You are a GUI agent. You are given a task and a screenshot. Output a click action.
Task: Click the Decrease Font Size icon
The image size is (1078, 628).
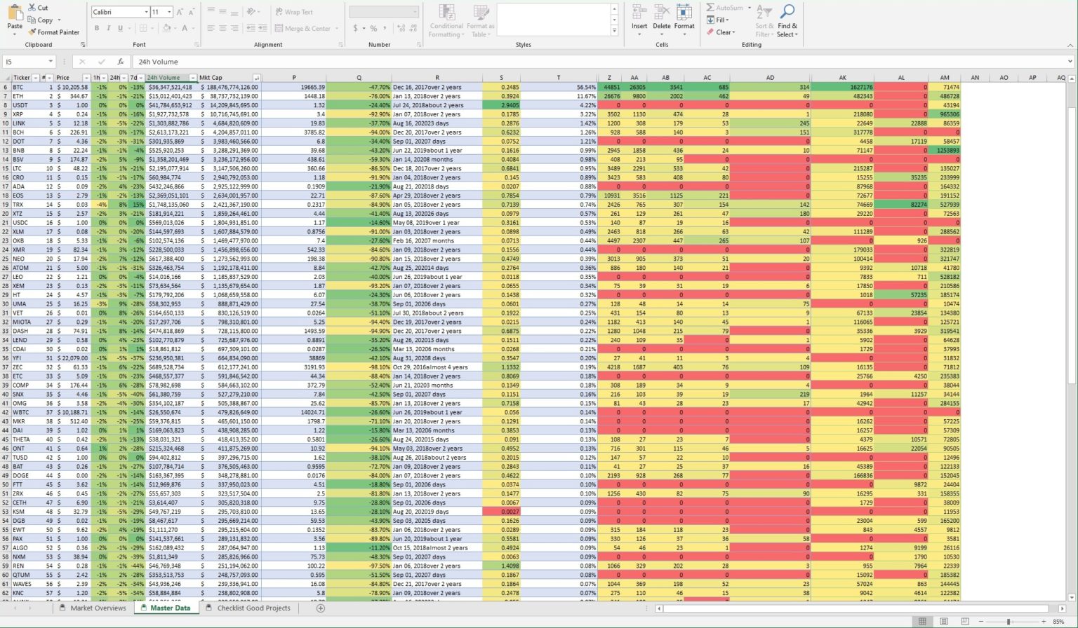pyautogui.click(x=192, y=12)
